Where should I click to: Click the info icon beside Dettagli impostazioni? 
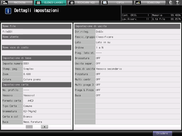[8, 11]
